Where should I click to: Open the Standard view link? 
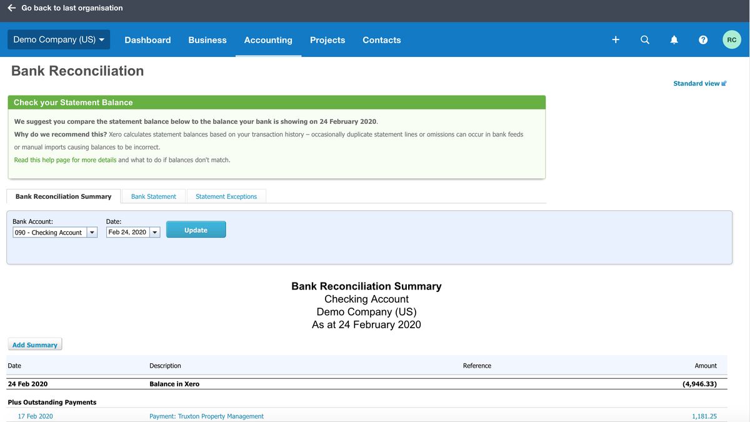tap(695, 83)
